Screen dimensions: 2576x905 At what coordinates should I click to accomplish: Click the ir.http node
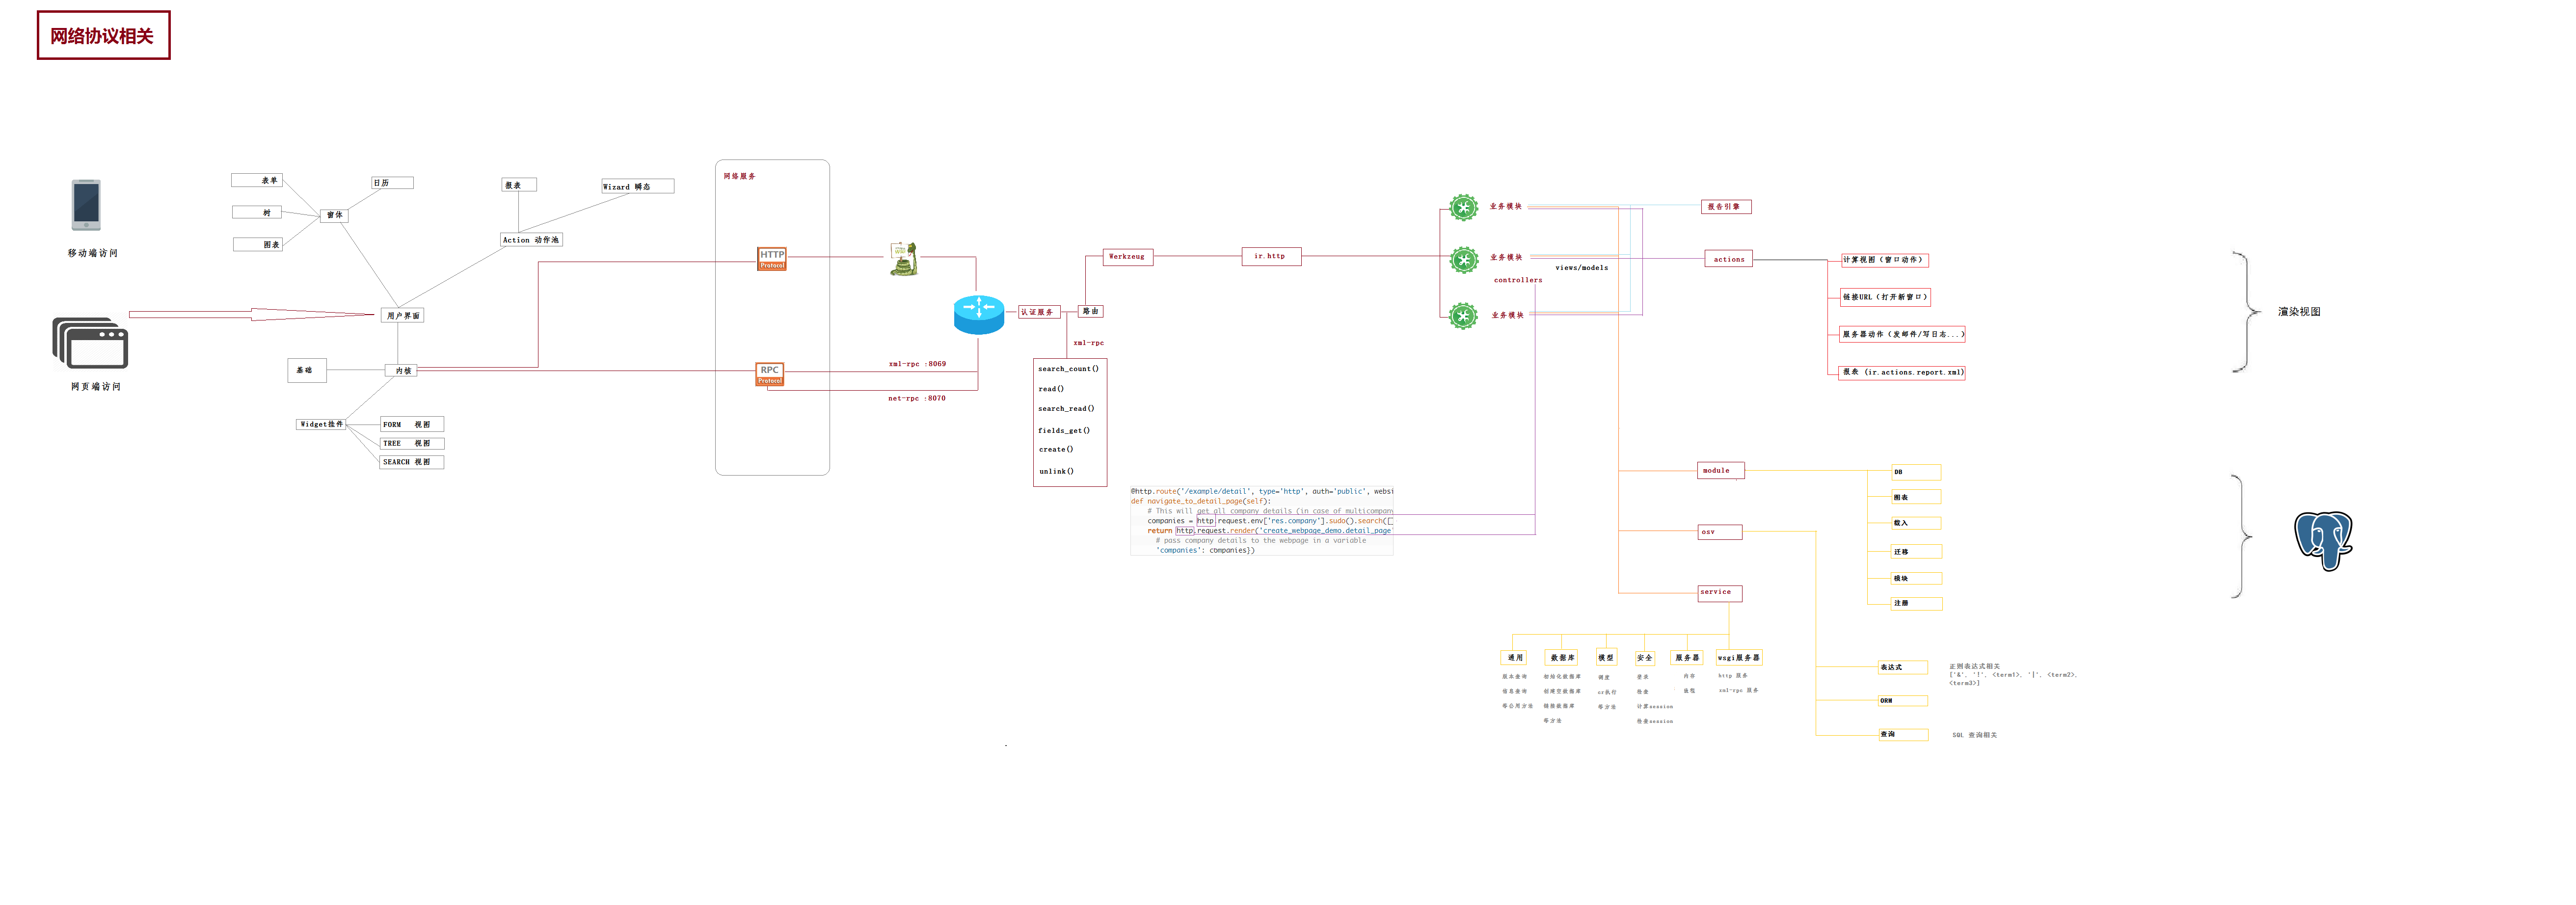(x=1271, y=256)
